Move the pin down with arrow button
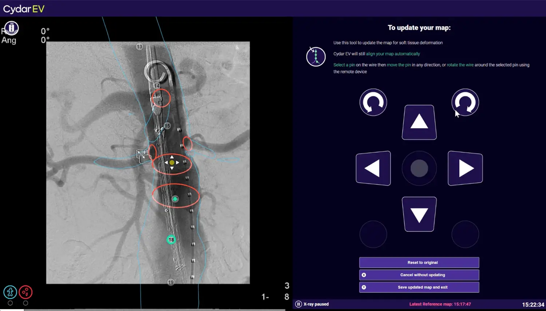Screen dimensions: 546x311 [419, 214]
